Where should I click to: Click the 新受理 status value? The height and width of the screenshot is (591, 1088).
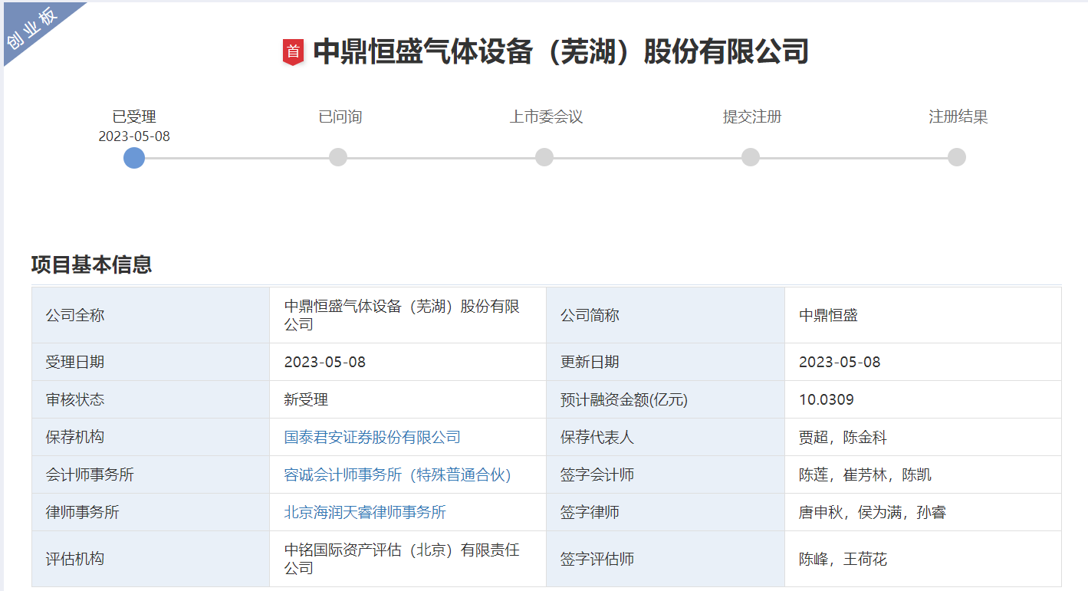click(x=306, y=399)
